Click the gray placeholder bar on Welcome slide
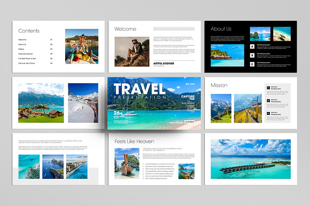Image resolution: width=310 pixels, height=206 pixels. [x=174, y=29]
